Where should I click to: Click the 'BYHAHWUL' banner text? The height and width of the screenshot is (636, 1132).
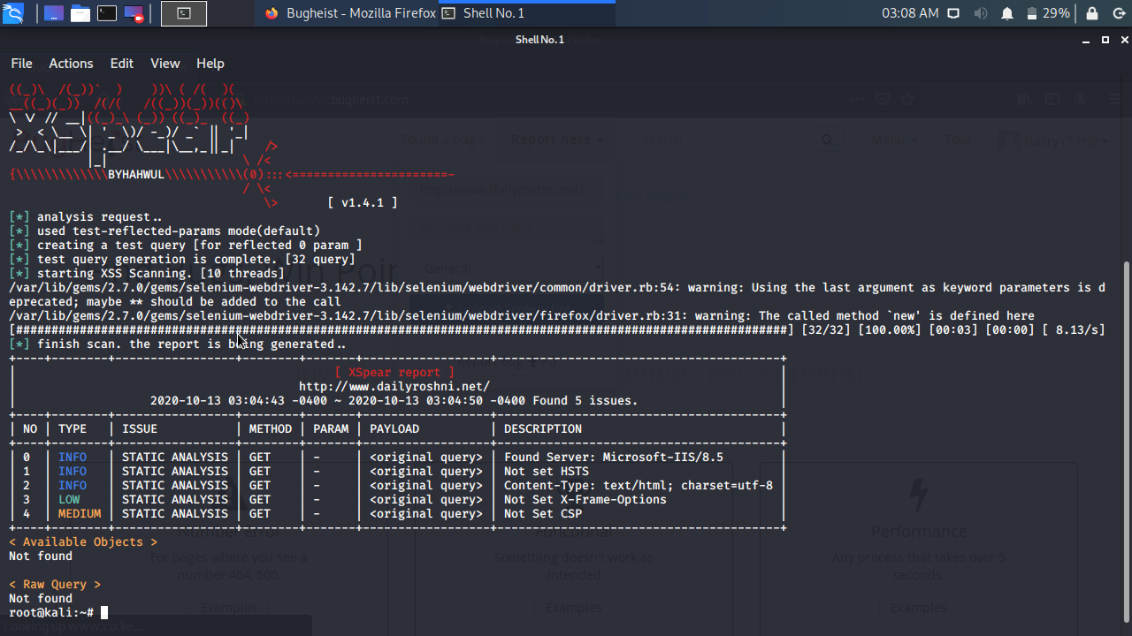click(136, 174)
